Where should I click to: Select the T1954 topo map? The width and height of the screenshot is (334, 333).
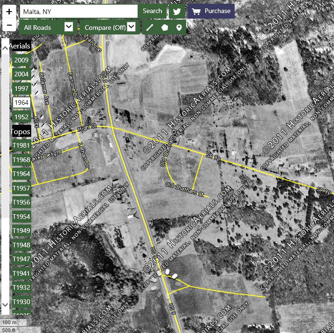pos(21,217)
